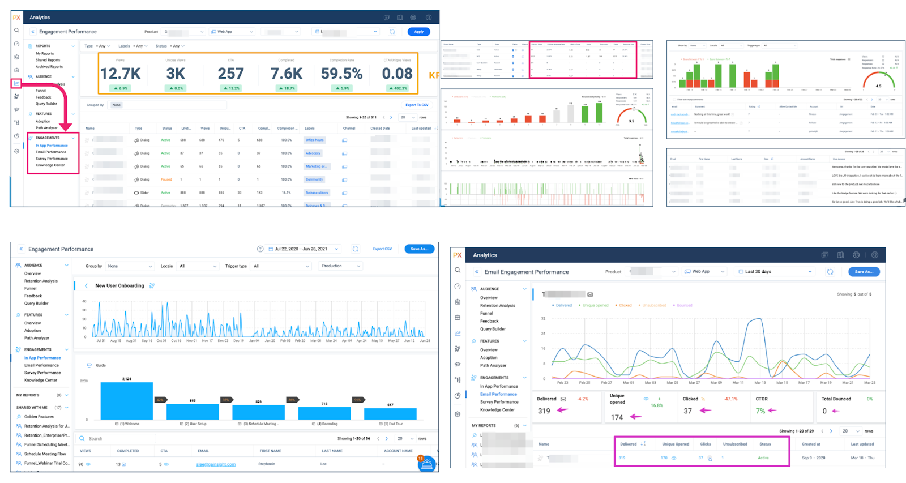The width and height of the screenshot is (906, 483).
Task: Click Knowledge Center graduation cap icon in top window rail
Action: click(16, 109)
